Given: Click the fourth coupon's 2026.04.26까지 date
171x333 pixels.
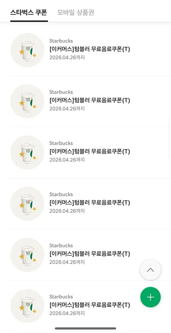Looking at the screenshot, I should pyautogui.click(x=67, y=211).
